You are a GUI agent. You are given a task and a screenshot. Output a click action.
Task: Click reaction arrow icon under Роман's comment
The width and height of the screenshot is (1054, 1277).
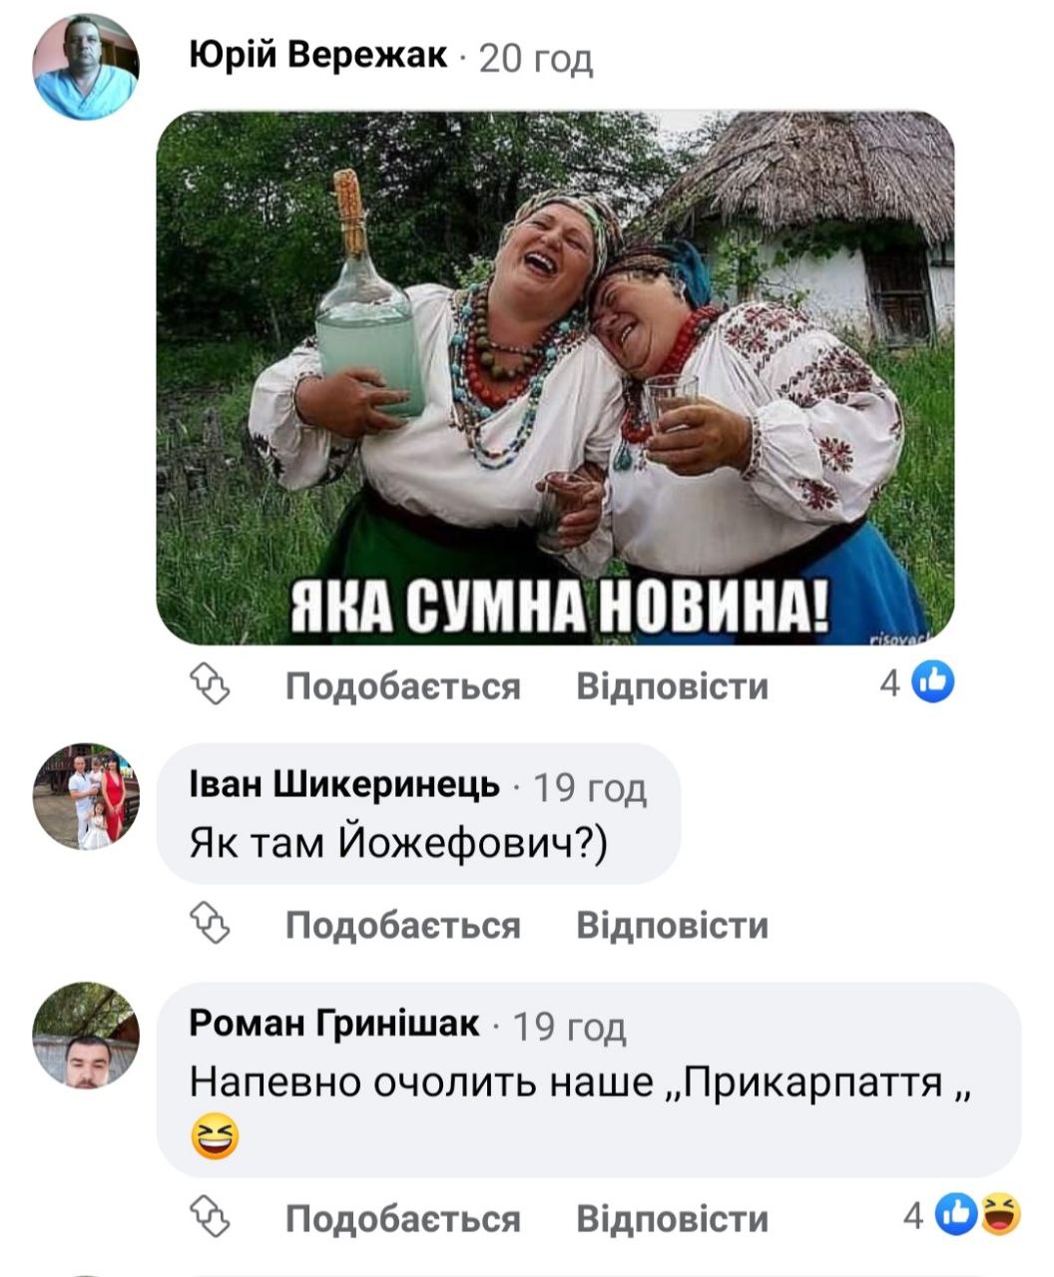(211, 1217)
